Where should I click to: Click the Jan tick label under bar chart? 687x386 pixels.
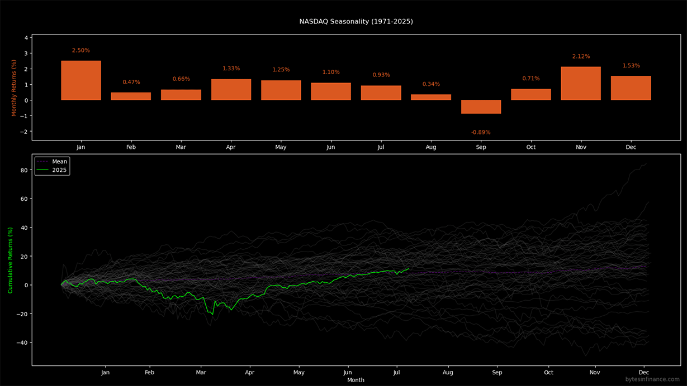pos(81,147)
